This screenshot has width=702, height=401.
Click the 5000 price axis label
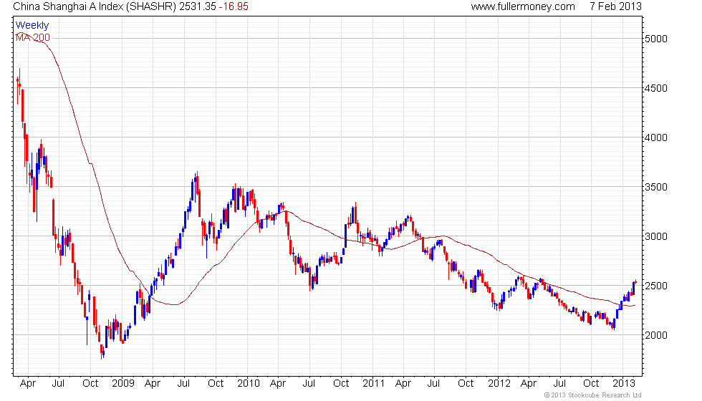(x=656, y=39)
